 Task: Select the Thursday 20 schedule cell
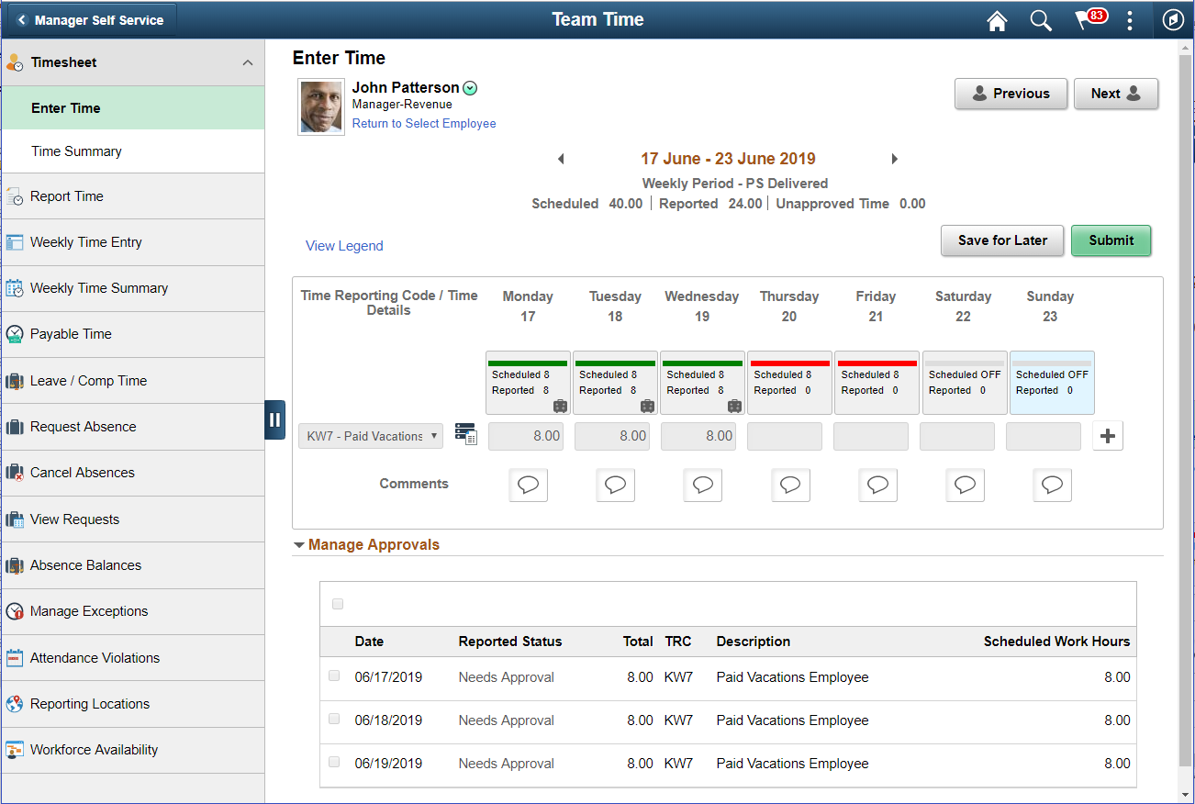(789, 382)
